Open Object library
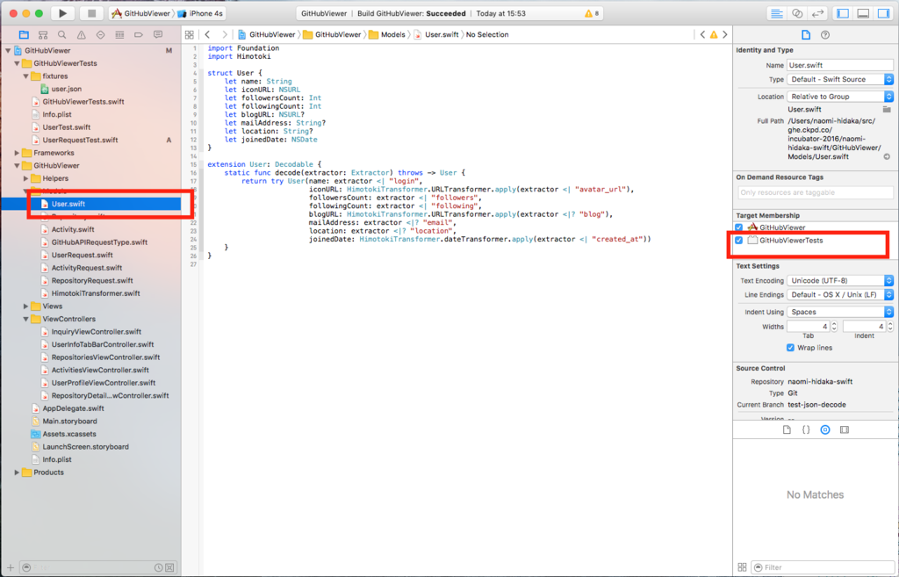 (x=825, y=429)
